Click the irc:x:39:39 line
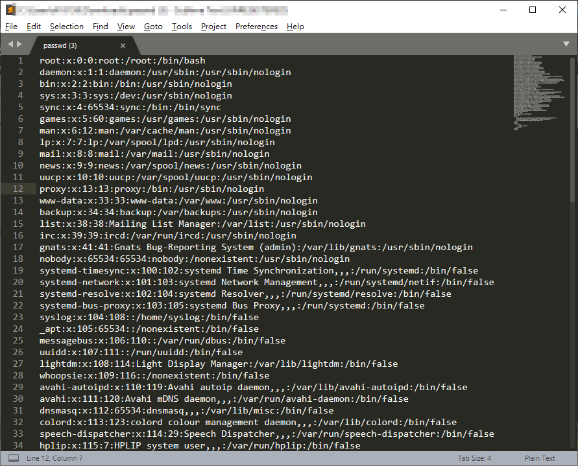The image size is (578, 466). tap(168, 235)
